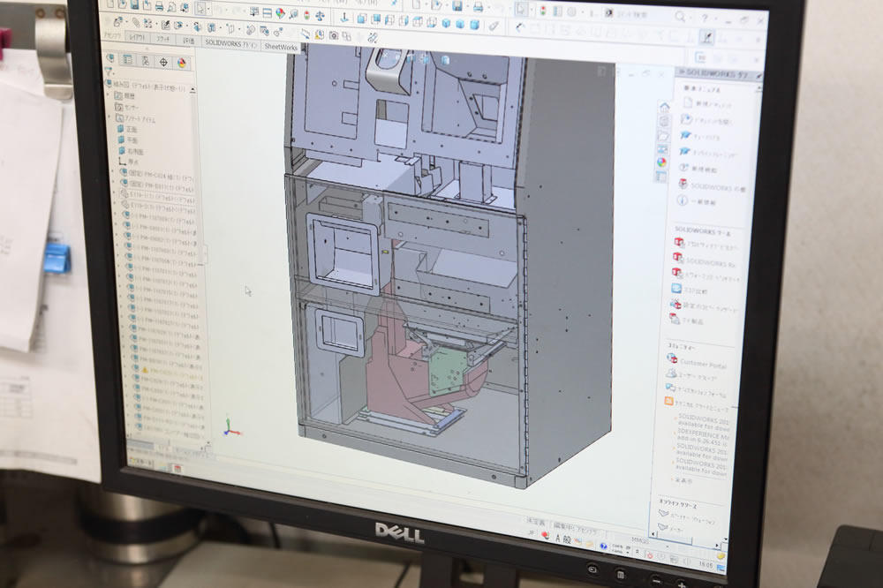Click the MMGS unit system in status bar
The image size is (883, 588).
pos(639,540)
